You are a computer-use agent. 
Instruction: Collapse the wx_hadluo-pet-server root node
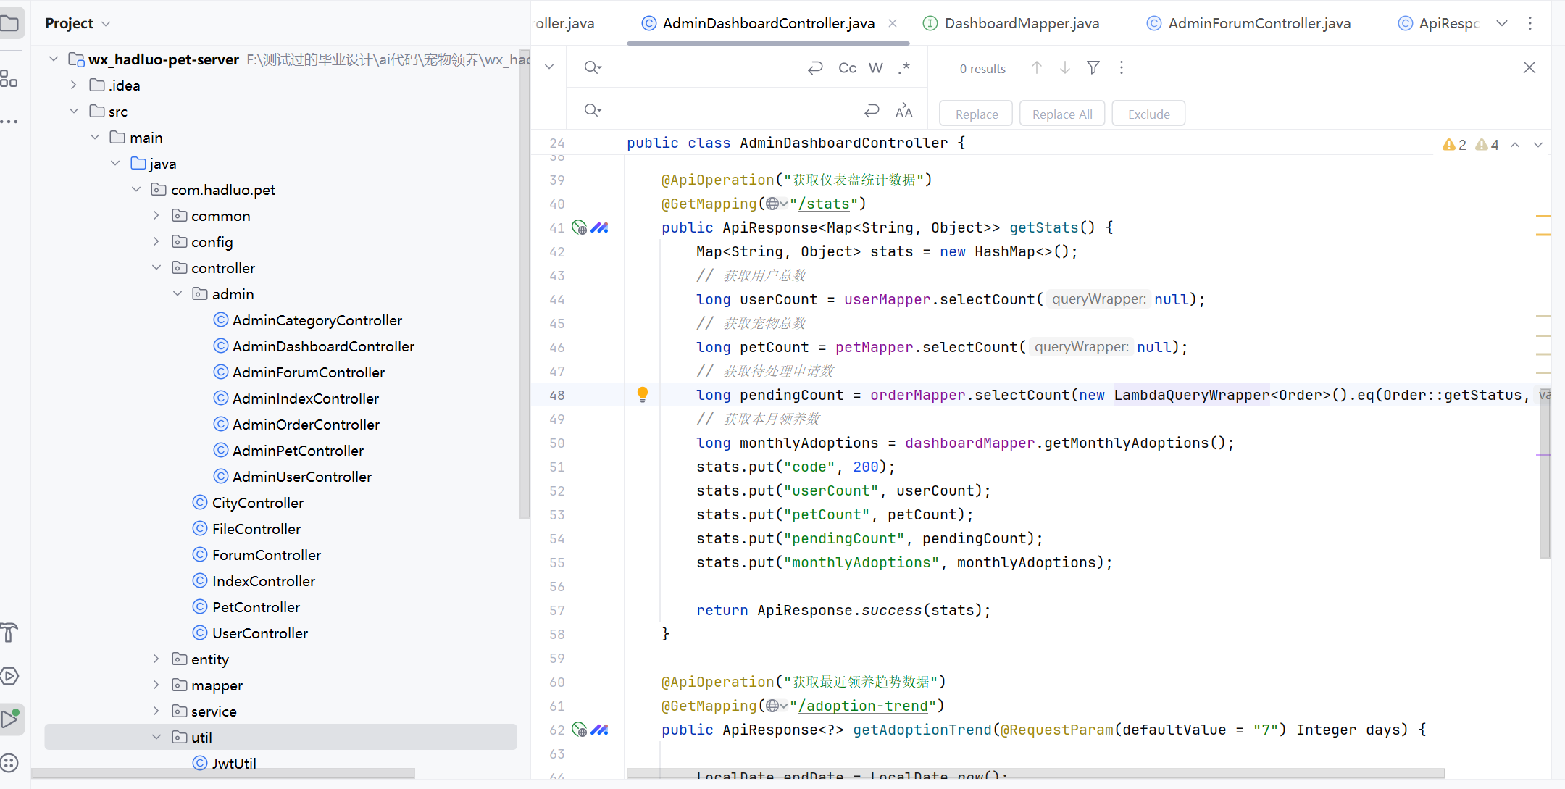(x=53, y=59)
